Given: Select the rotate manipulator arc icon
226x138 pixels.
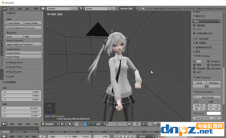Looking at the screenshot, I should (89, 124).
